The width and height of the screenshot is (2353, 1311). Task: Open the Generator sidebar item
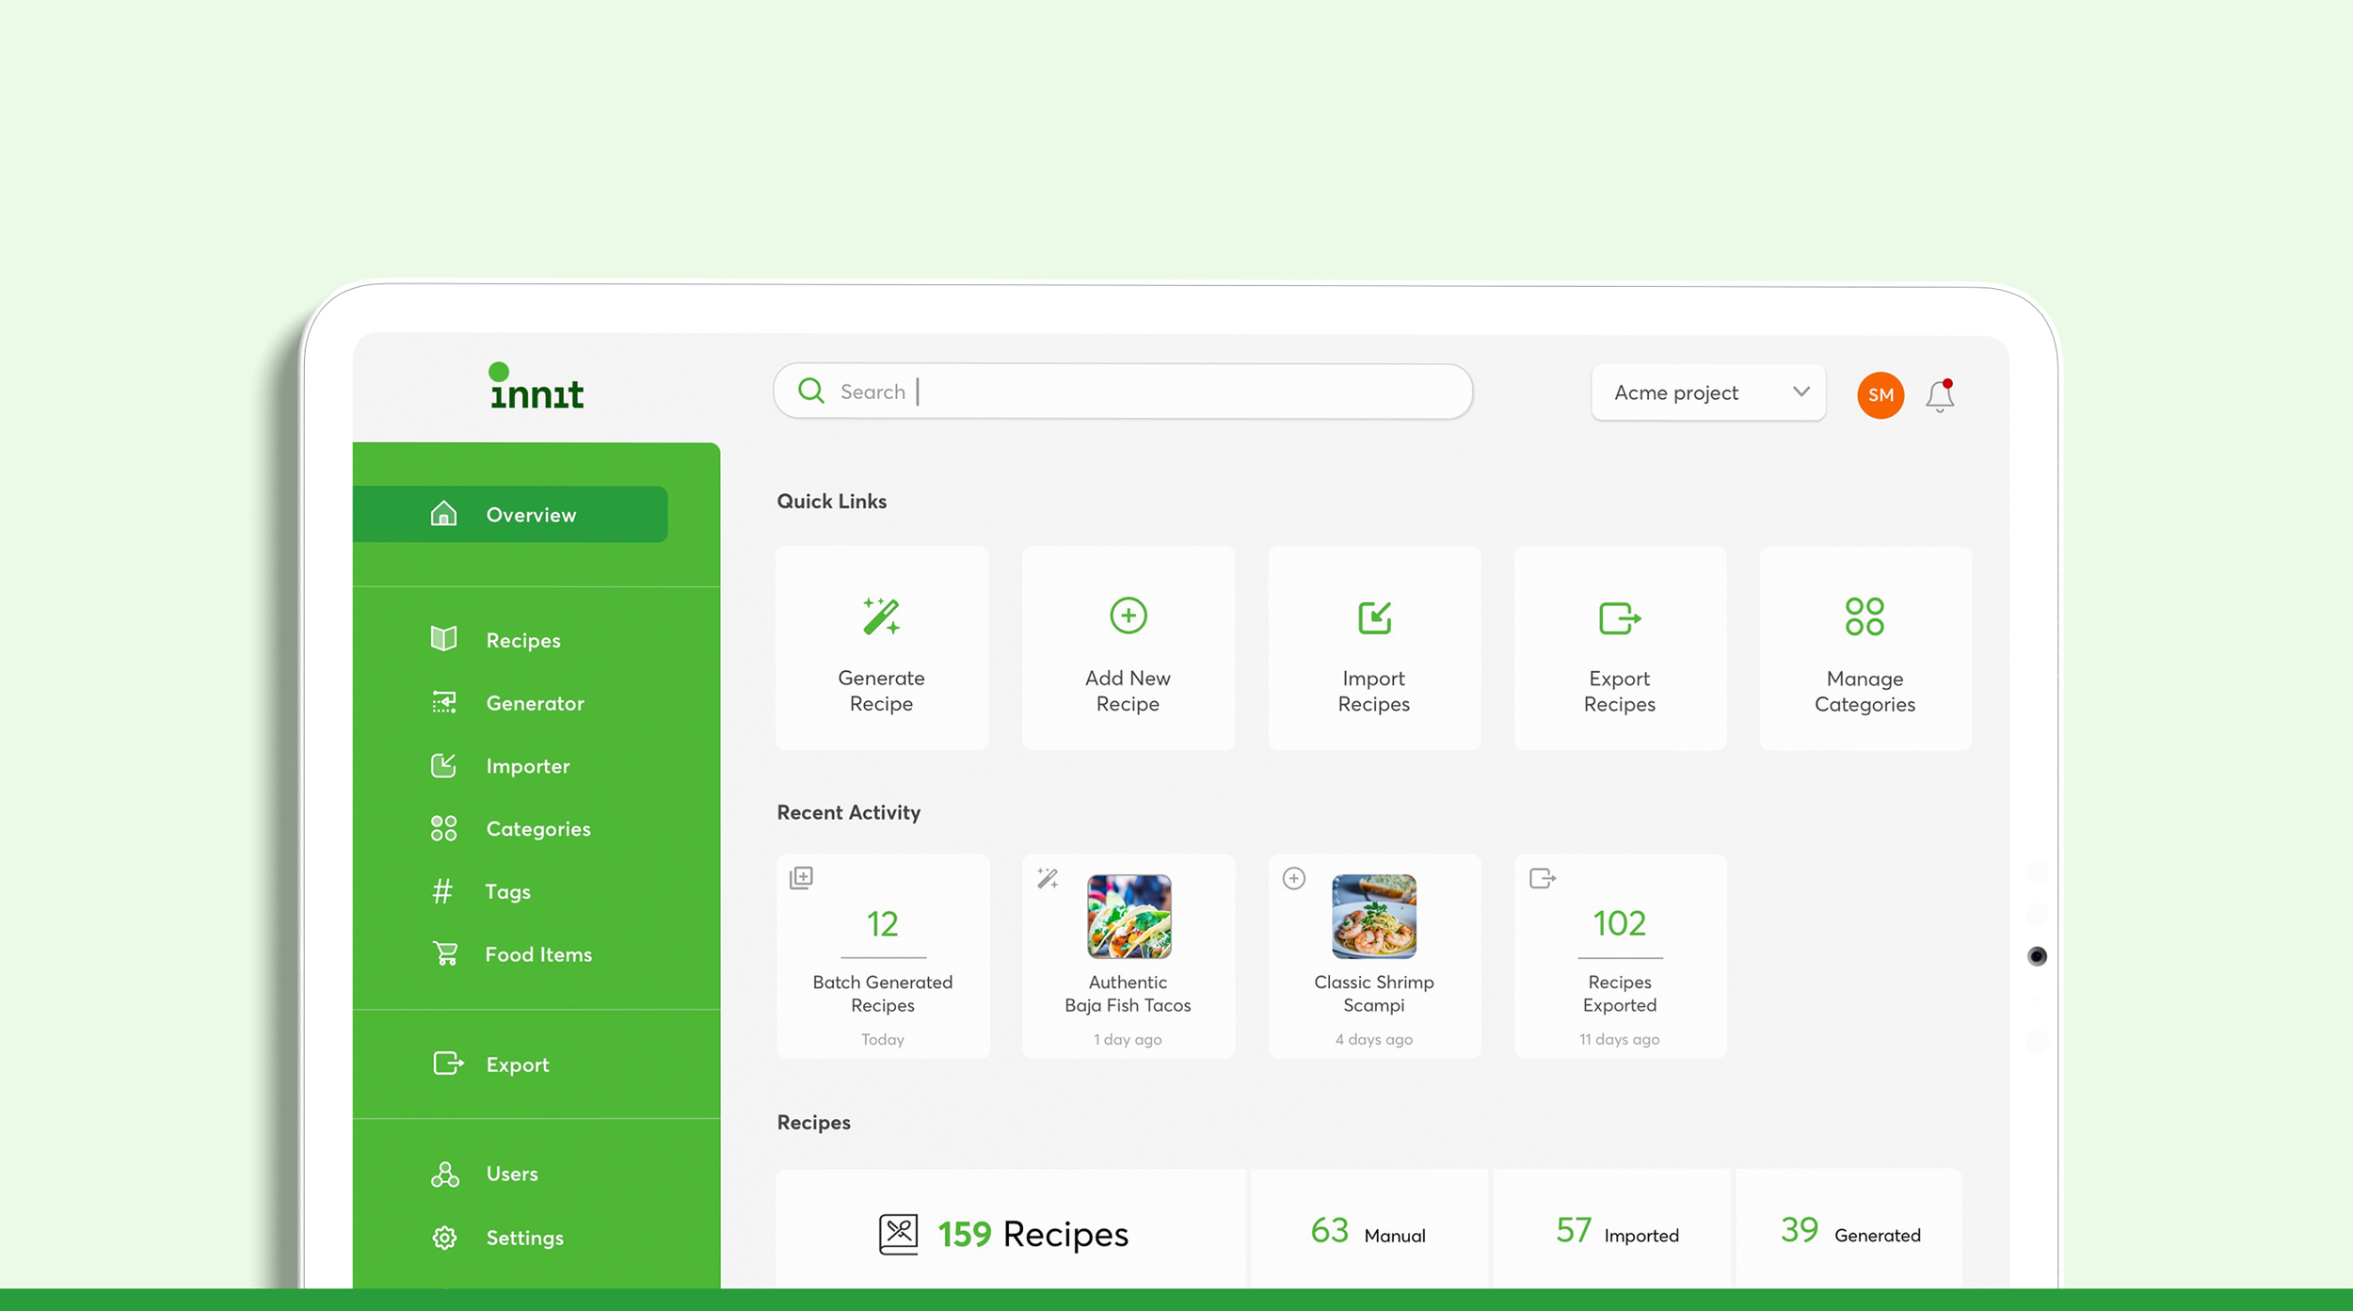(534, 703)
